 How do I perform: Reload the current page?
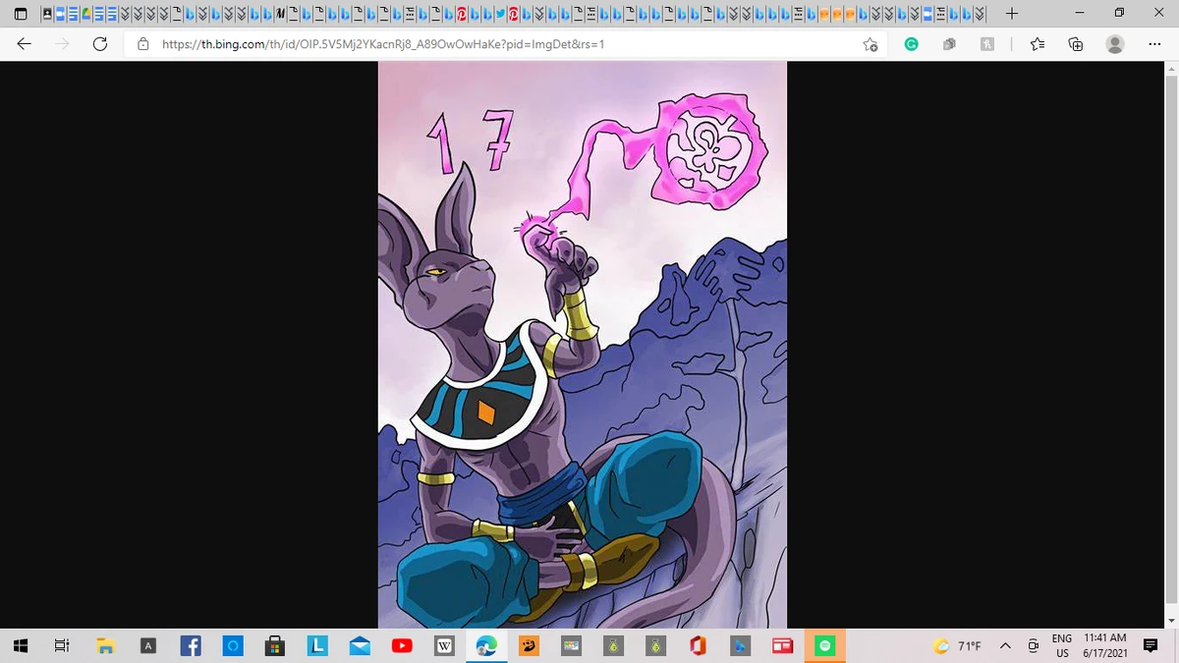[x=99, y=44]
